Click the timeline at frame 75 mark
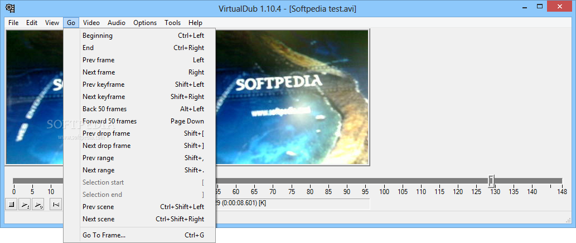The width and height of the screenshot is (576, 243). 292,192
